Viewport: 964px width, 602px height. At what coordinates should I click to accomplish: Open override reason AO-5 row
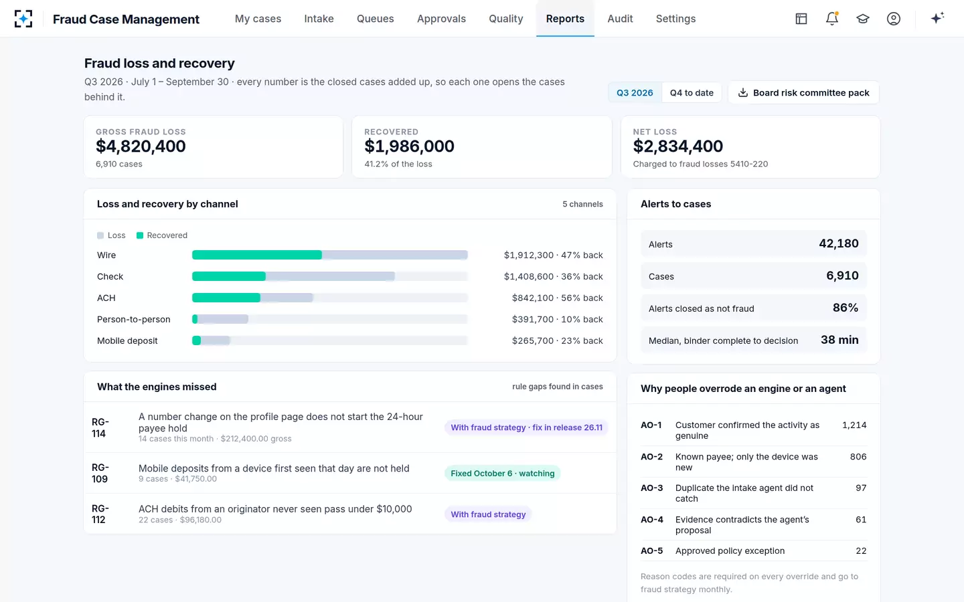(x=754, y=550)
